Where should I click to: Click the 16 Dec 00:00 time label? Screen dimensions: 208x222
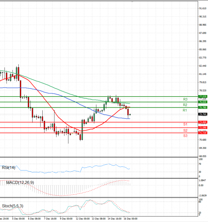pos(130,219)
